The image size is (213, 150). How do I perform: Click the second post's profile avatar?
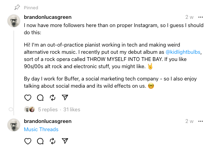coord(14,125)
